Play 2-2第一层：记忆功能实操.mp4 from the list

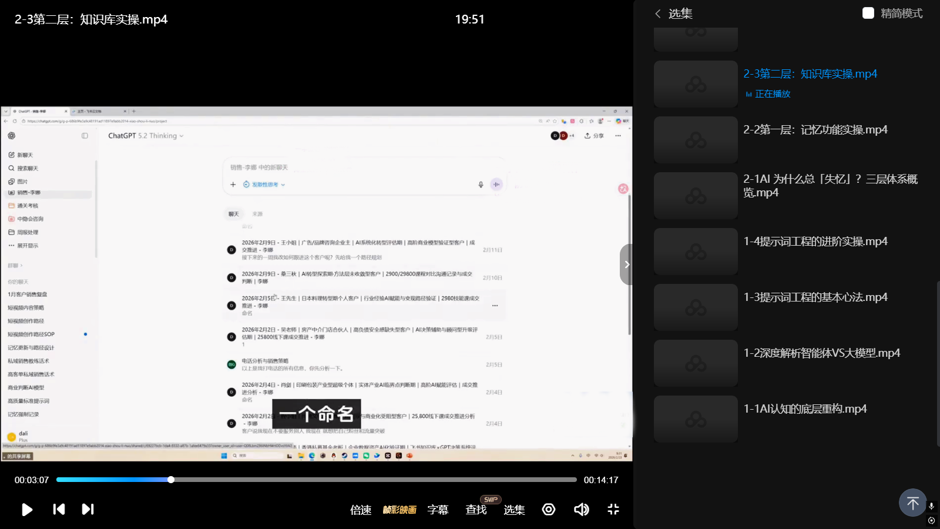click(x=815, y=130)
